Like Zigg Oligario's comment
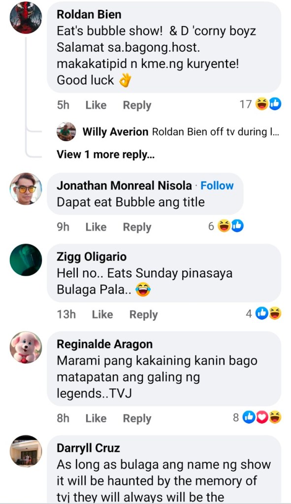The height and width of the screenshot is (504, 291). (x=102, y=315)
